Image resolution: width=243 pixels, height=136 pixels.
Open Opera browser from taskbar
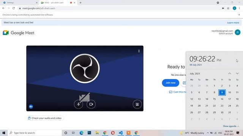coord(113,133)
